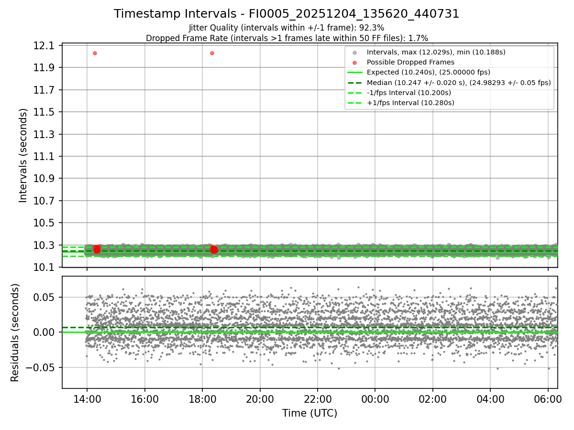
Task: Click the small red dropped-frame point near 18:20 at 12.03s
Action: point(212,53)
